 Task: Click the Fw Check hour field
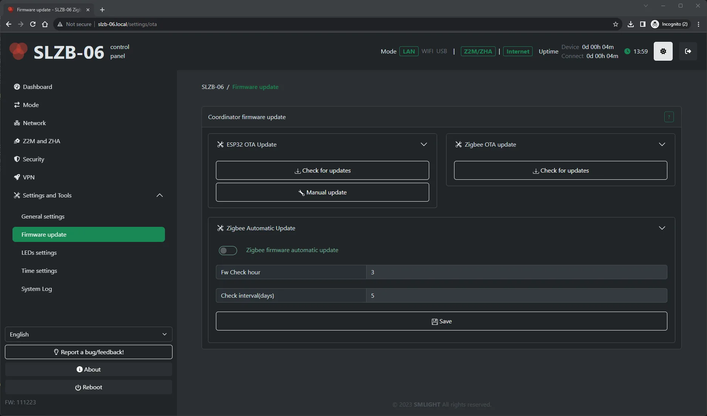tap(516, 272)
